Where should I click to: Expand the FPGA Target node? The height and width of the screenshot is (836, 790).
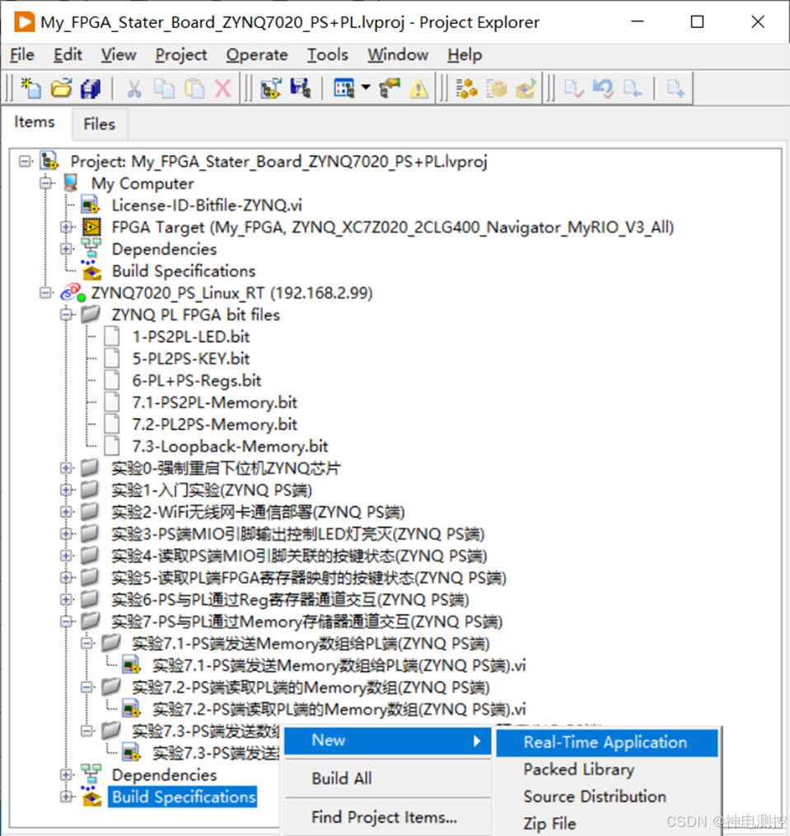[66, 227]
